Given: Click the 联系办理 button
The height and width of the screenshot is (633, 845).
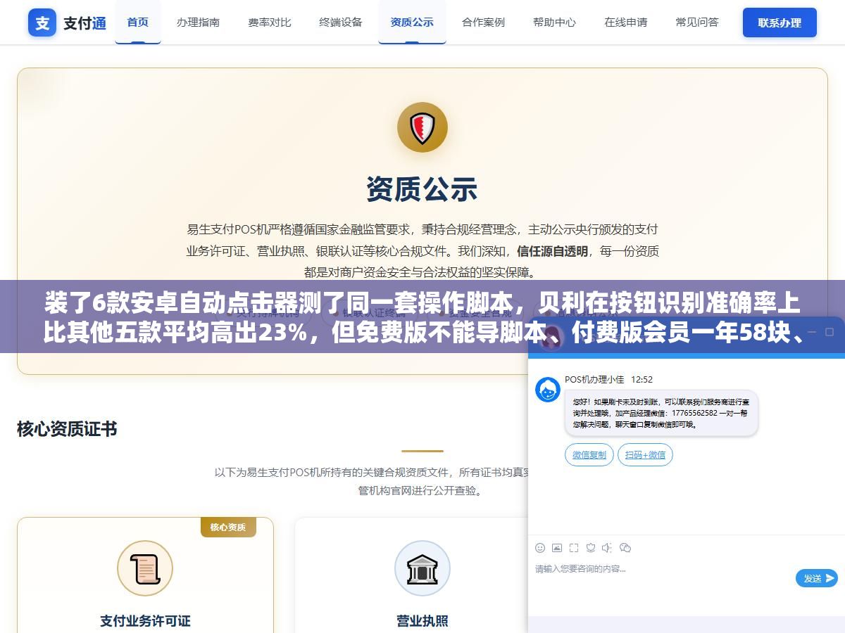Looking at the screenshot, I should [x=780, y=23].
